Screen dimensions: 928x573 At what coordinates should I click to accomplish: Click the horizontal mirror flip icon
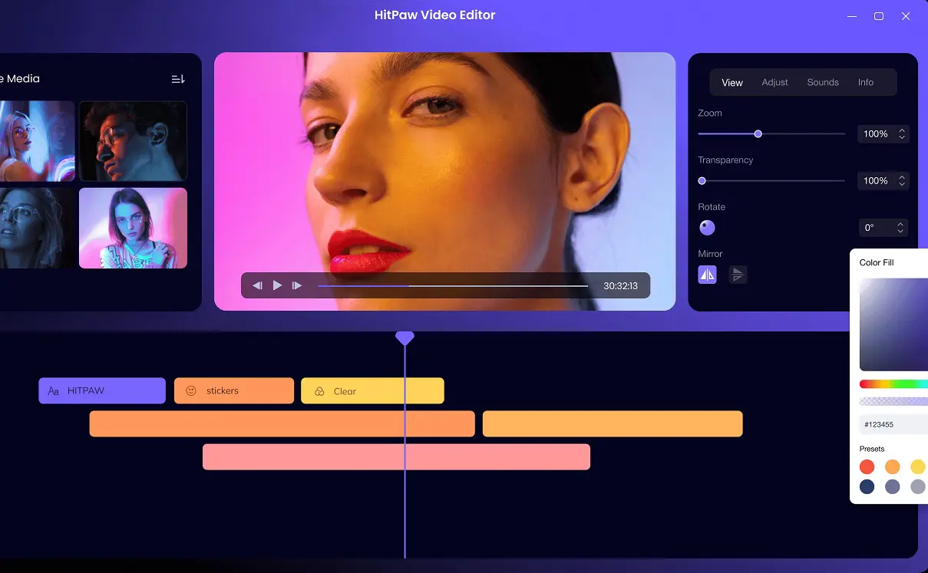pos(707,275)
